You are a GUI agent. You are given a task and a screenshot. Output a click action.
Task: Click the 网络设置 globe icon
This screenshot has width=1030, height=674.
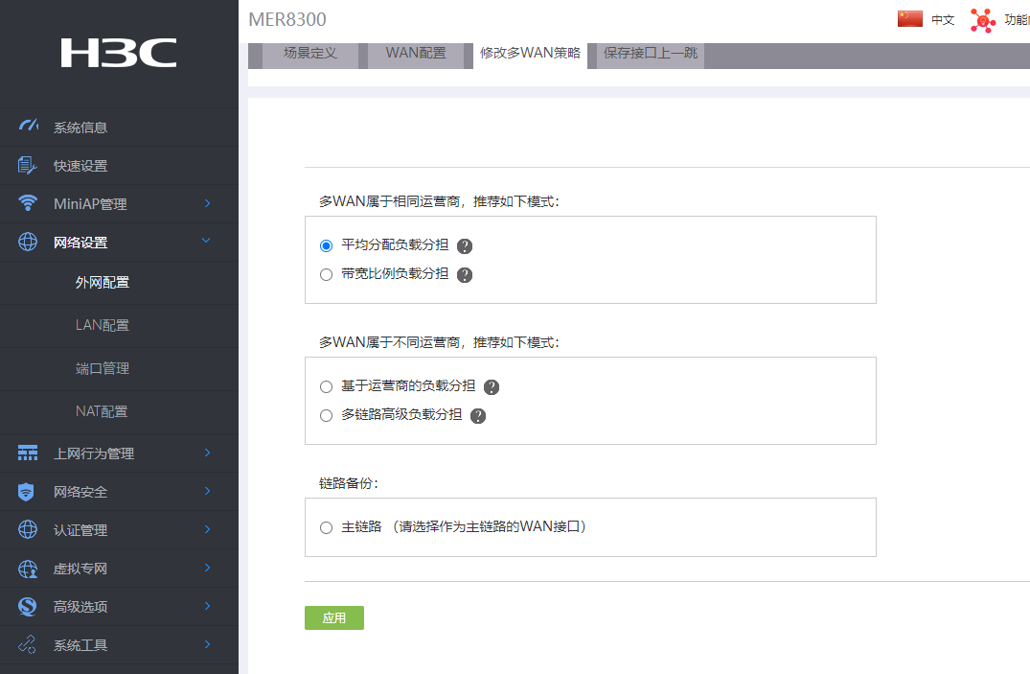28,242
